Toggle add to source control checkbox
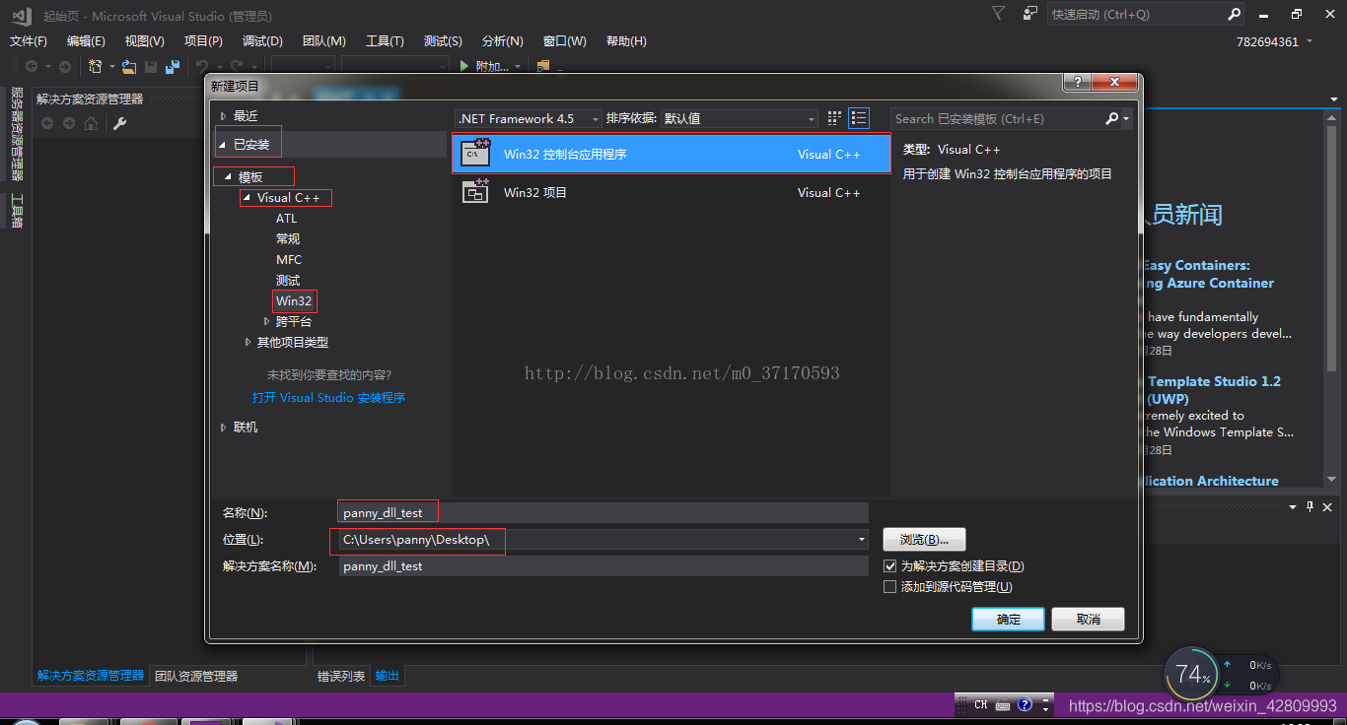Screen dimensions: 1347x725 [x=889, y=587]
